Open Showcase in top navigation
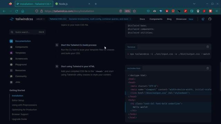The height and width of the screenshot is (124, 221). 181,19
